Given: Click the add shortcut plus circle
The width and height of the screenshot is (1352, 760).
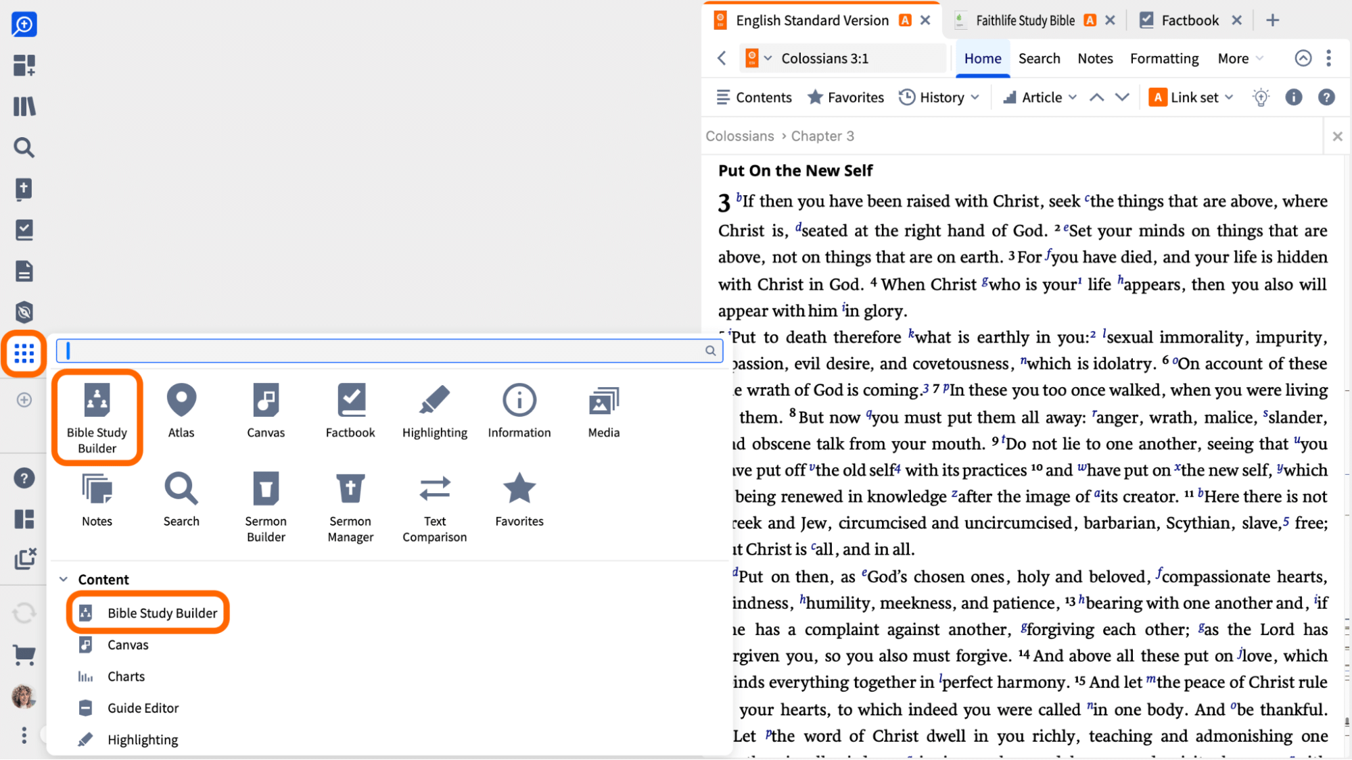Looking at the screenshot, I should (x=24, y=400).
